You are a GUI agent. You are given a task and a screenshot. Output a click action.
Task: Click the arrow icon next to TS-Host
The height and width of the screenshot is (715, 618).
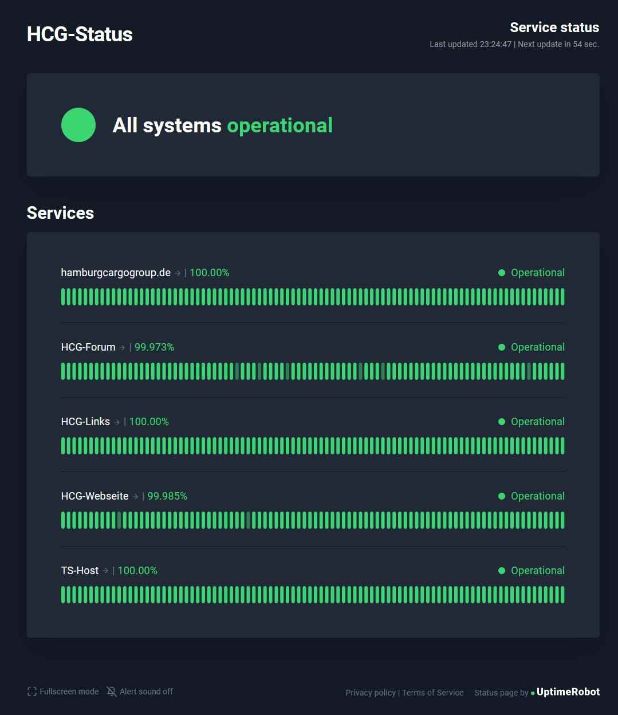point(105,571)
